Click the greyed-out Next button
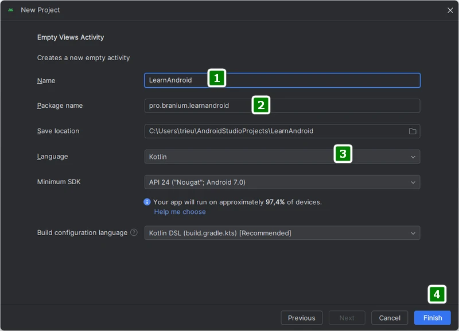The image size is (459, 331). [347, 318]
